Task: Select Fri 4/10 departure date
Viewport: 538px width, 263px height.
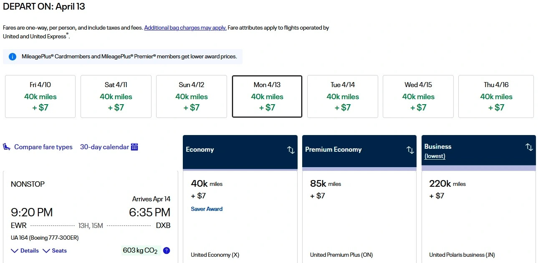Action: [x=40, y=96]
